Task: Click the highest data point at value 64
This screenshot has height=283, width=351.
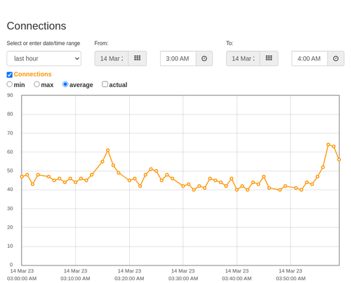Action: coord(329,145)
